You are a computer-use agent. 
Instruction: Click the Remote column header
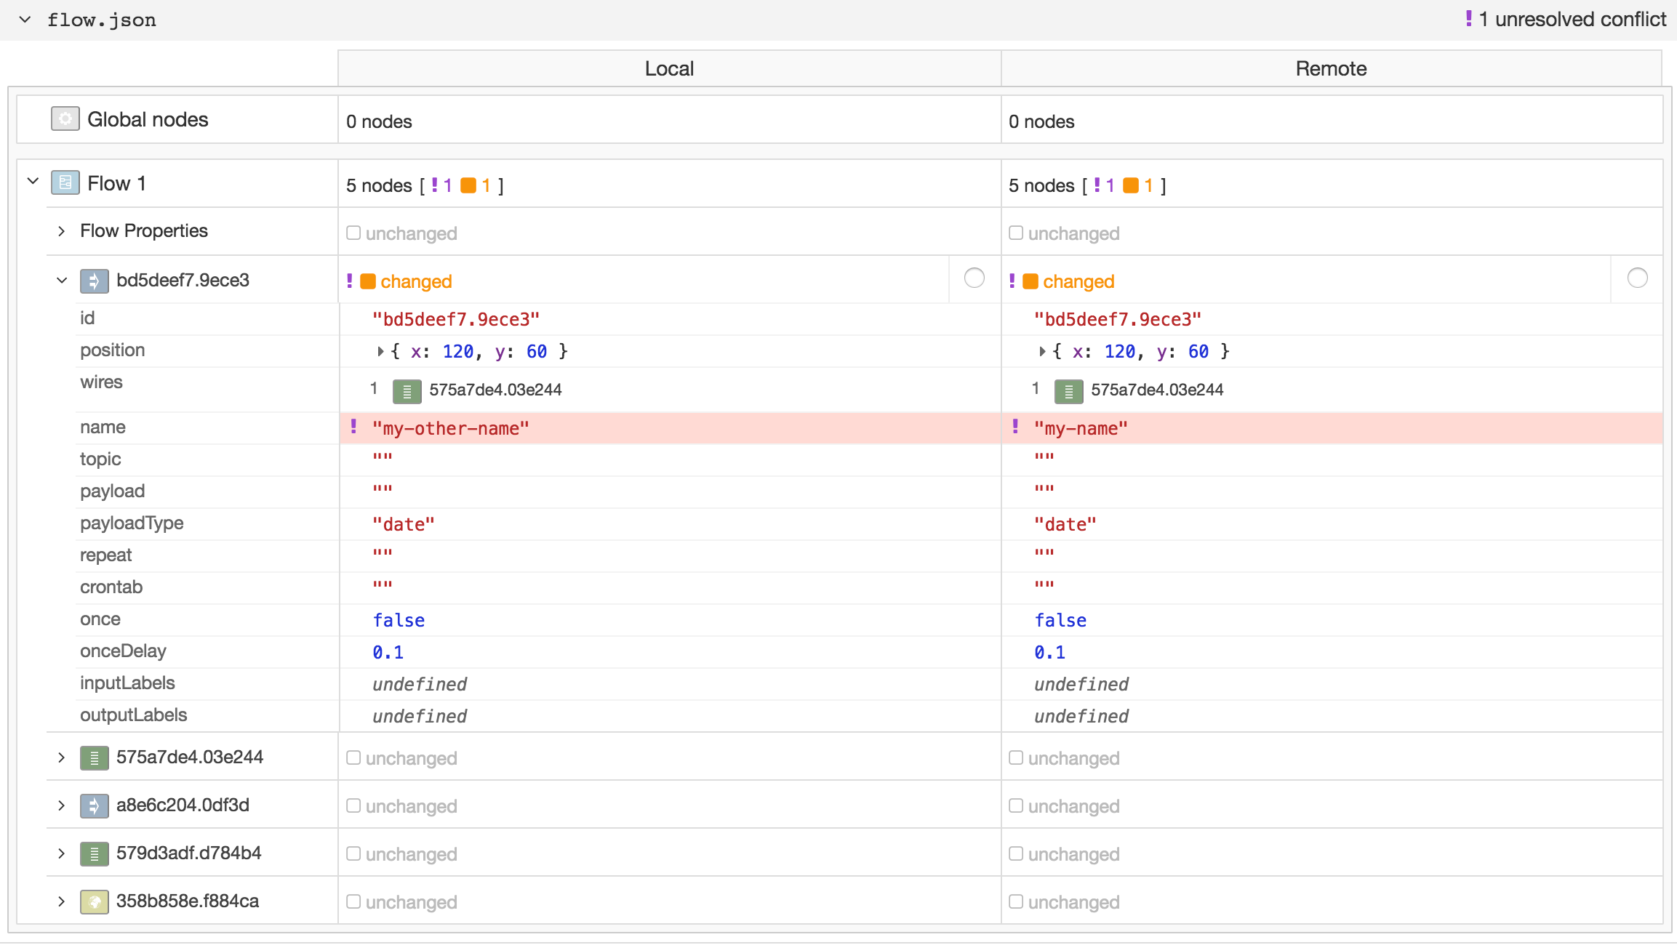click(x=1330, y=68)
